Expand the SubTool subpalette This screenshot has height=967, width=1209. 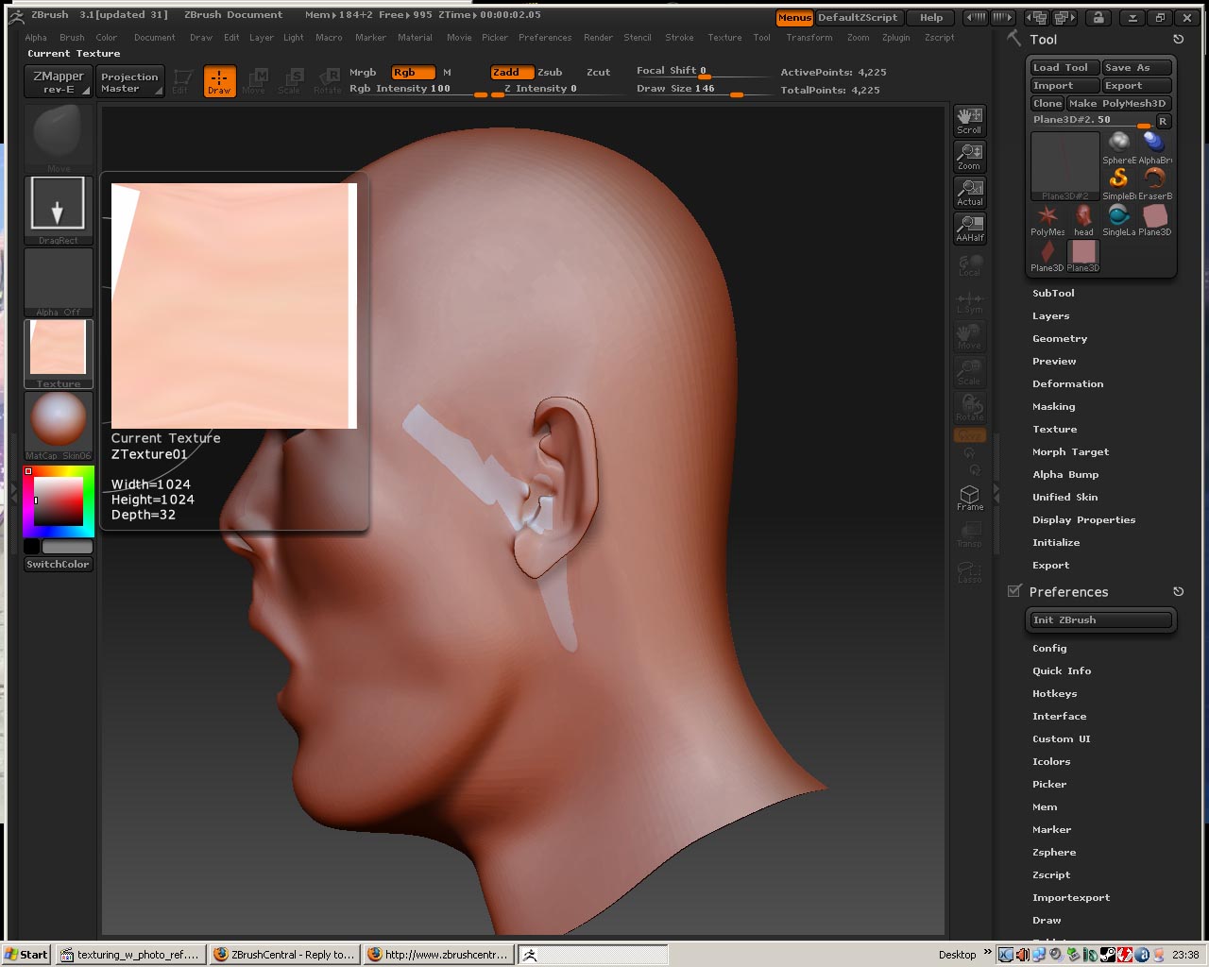(x=1053, y=293)
